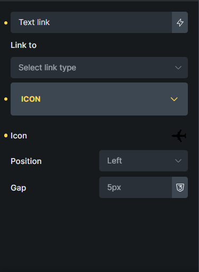Open the Select link type dropdown
This screenshot has height=272, width=199.
tap(99, 68)
